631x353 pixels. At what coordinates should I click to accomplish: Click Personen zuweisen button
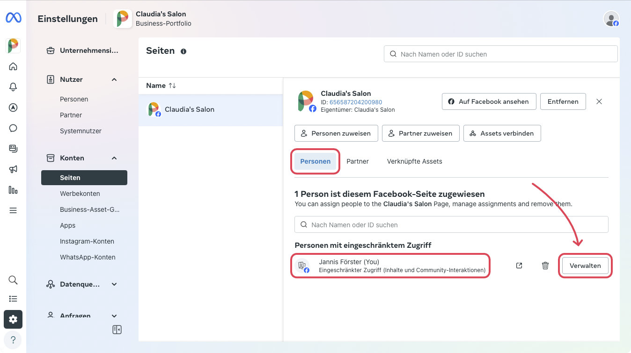point(336,133)
